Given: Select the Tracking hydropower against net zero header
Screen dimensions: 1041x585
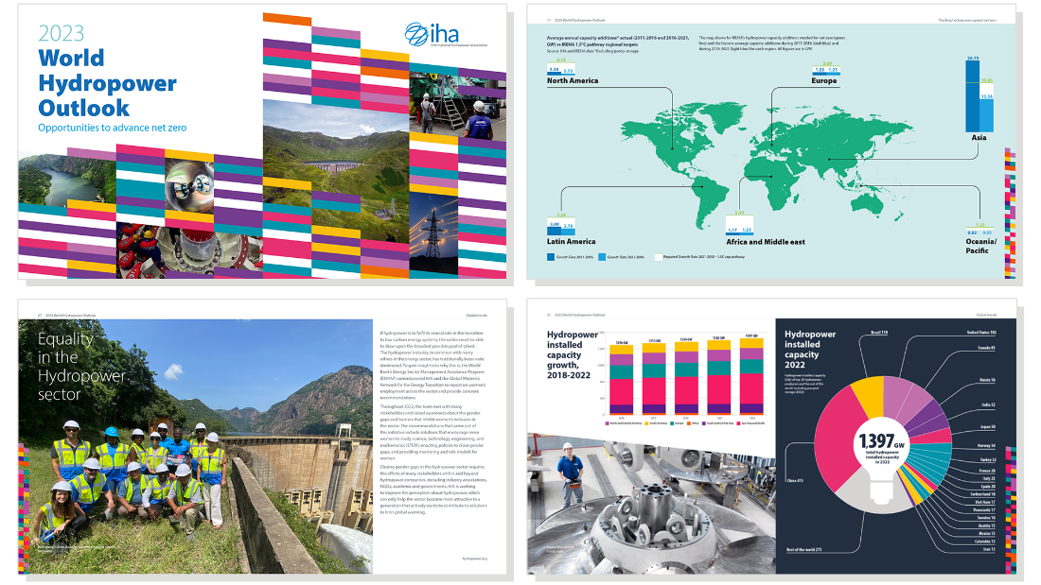Looking at the screenshot, I should click(967, 20).
